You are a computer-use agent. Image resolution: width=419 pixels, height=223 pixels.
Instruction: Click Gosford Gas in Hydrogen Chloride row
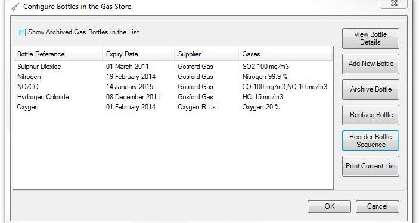[x=195, y=97]
